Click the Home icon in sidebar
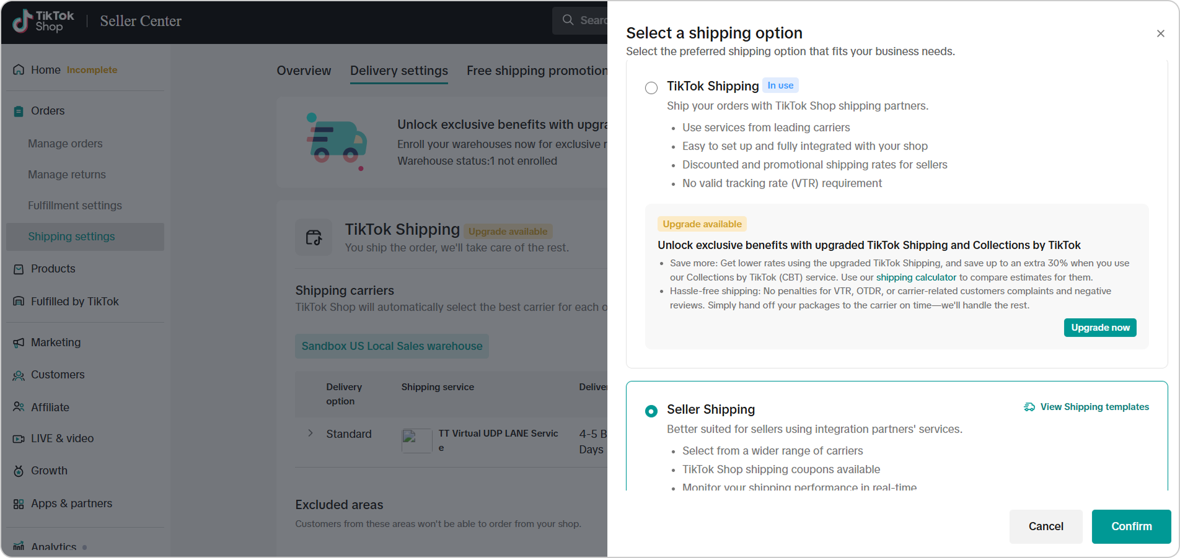Screen dimensions: 1180x558 tap(19, 70)
